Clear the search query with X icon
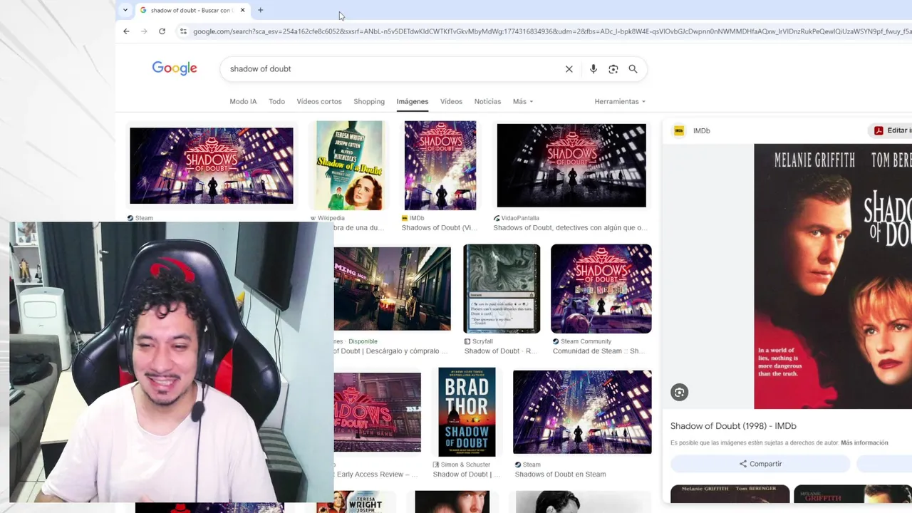The image size is (912, 513). click(569, 69)
